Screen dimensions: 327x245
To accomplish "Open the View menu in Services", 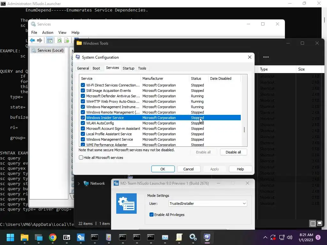I will pyautogui.click(x=62, y=33).
